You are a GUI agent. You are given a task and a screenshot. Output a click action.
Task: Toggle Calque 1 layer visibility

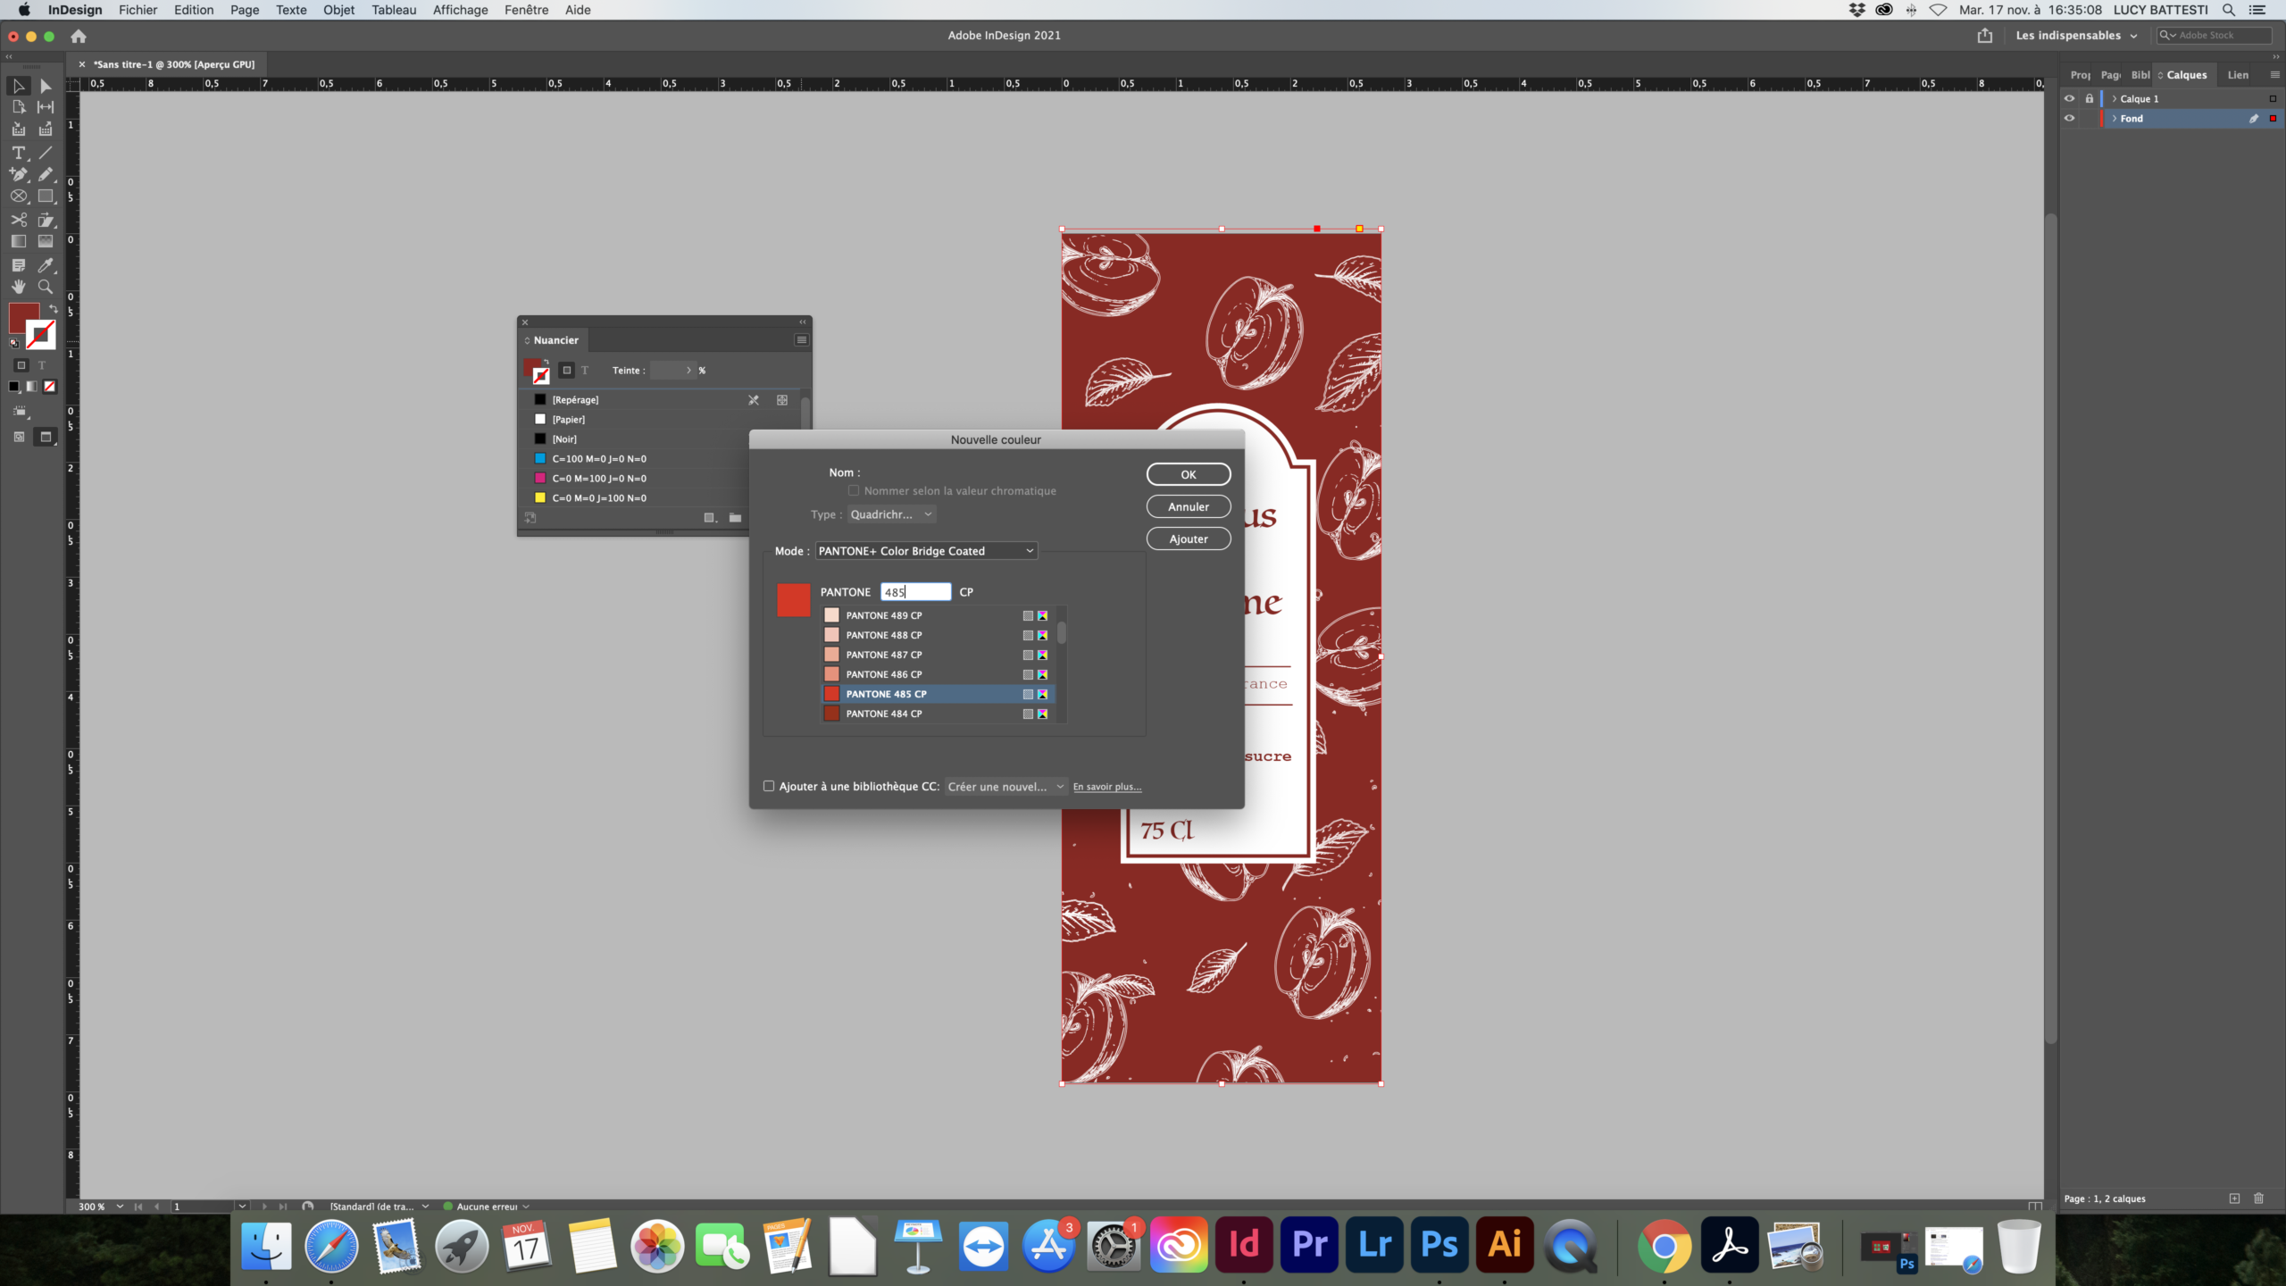[2069, 97]
